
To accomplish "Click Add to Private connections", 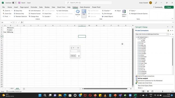I will pyautogui.click(x=146, y=76).
